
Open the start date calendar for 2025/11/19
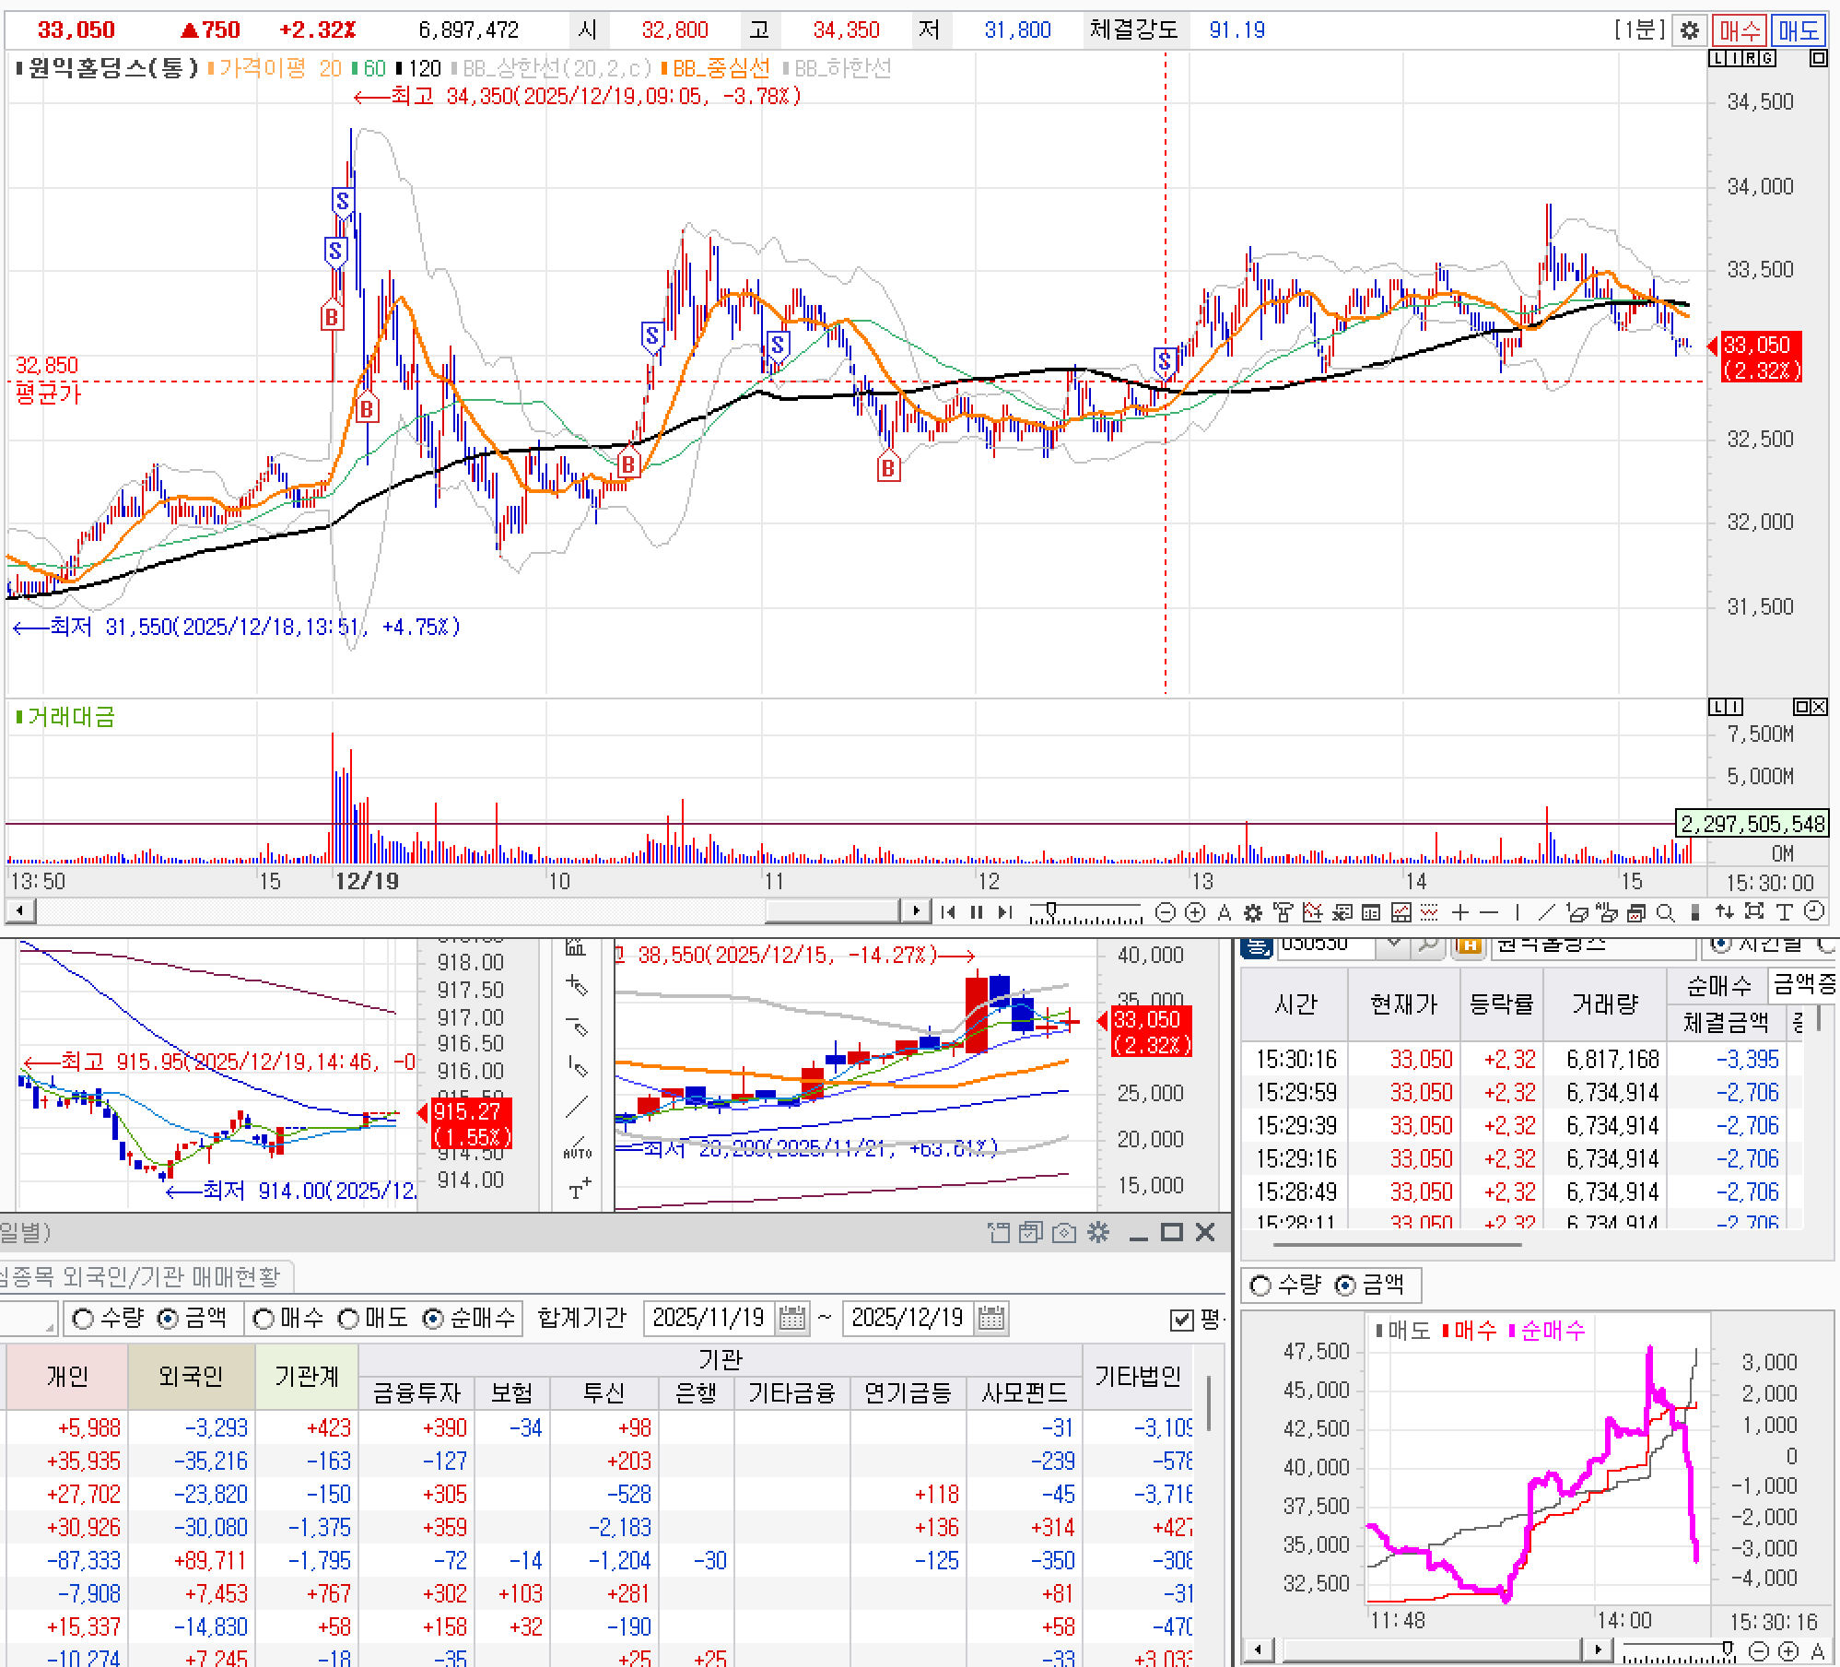(x=791, y=1318)
